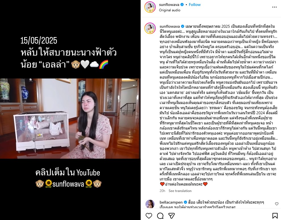Screen dimensions: 281x220
Task: Click the 20h timestamp under the caption
Action: coord(162,191)
